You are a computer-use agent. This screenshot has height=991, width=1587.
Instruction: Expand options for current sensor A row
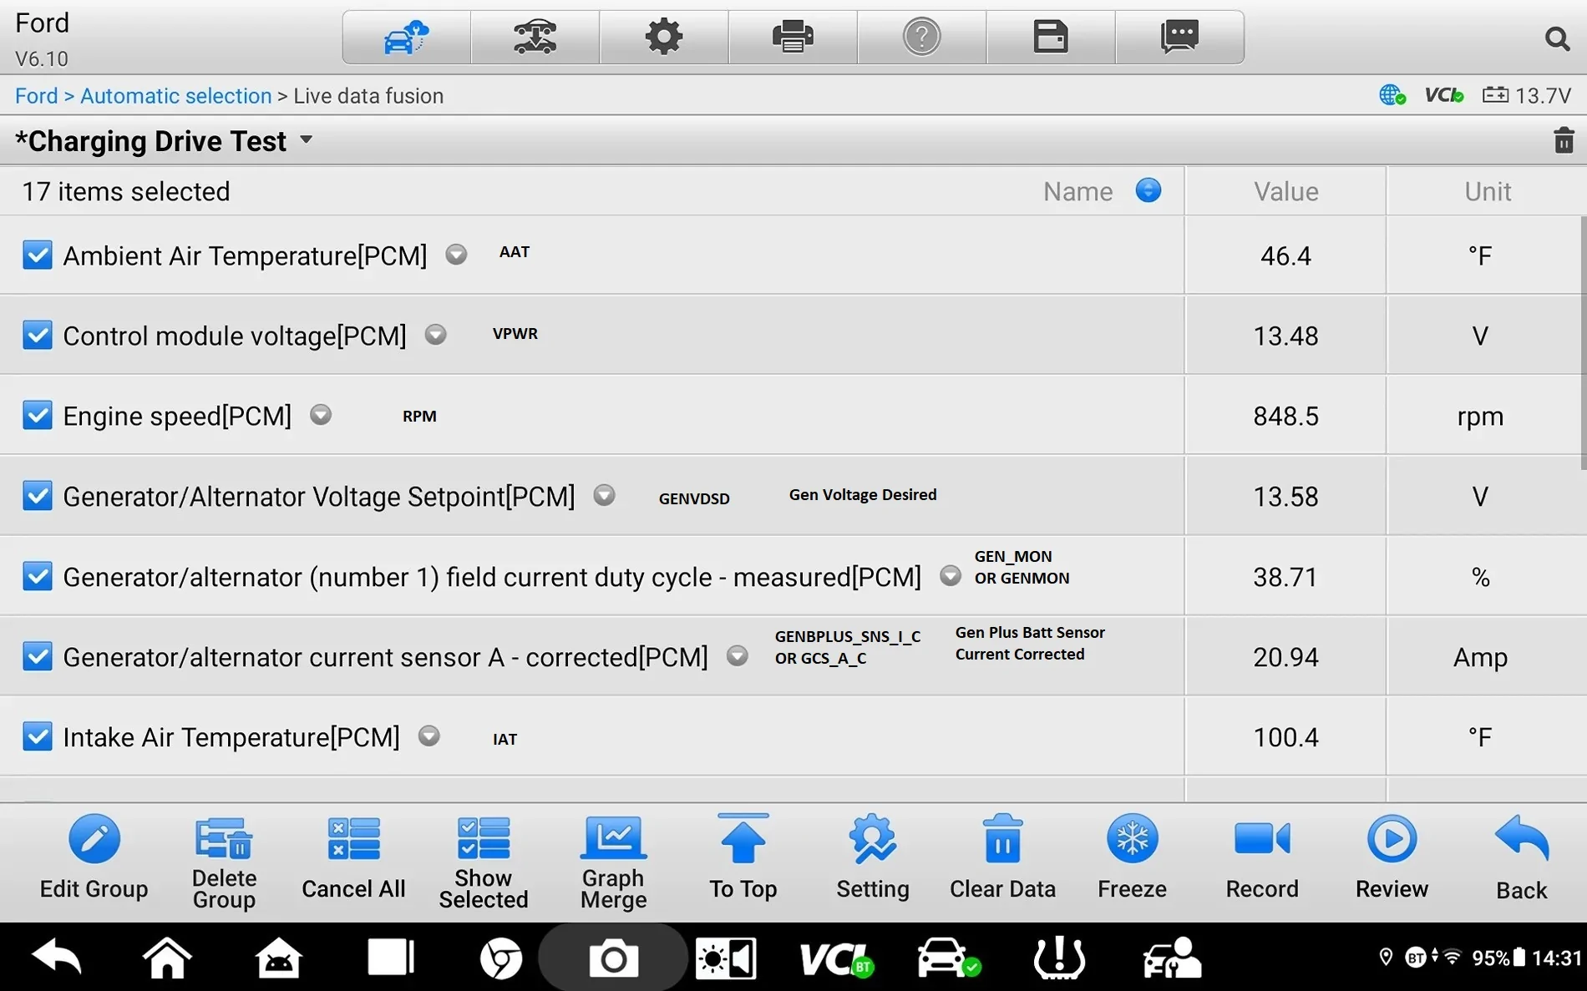coord(737,655)
